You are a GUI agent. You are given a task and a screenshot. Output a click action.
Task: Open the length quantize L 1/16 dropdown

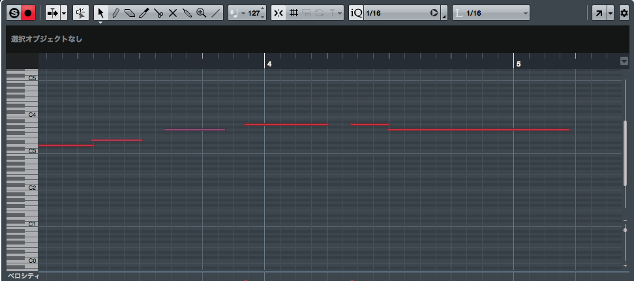pyautogui.click(x=491, y=13)
